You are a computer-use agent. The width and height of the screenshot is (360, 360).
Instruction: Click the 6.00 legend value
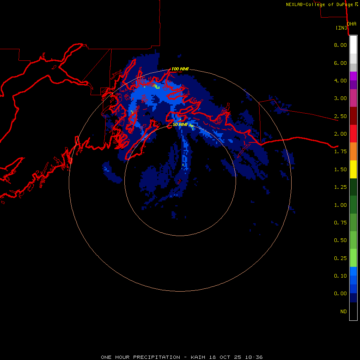click(340, 63)
